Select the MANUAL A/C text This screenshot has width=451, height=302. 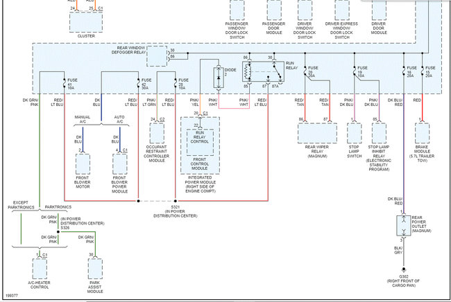tap(83, 119)
